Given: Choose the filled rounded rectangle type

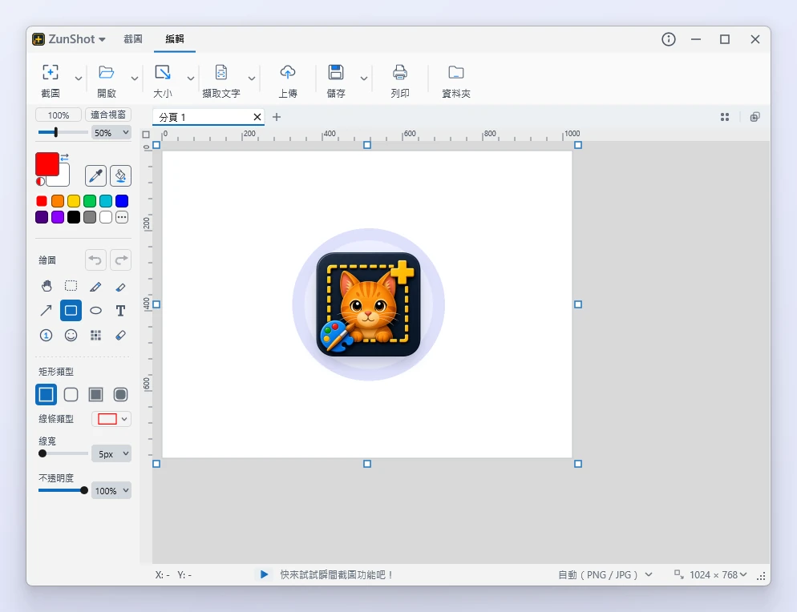Looking at the screenshot, I should point(120,395).
